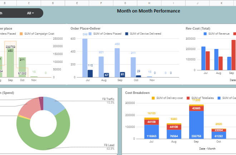The height and width of the screenshot is (155, 236).
Task: Select the Jul blue segment labeled 118365
Action: click(x=151, y=132)
